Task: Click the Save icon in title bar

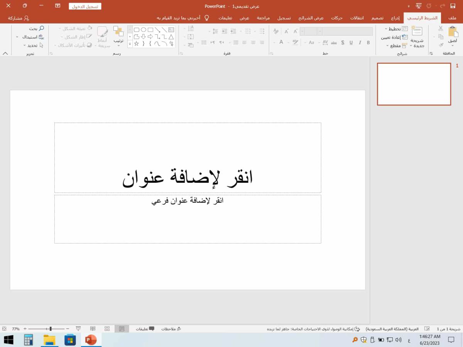Action: [x=453, y=6]
